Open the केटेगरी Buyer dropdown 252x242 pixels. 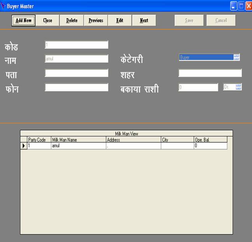236,57
